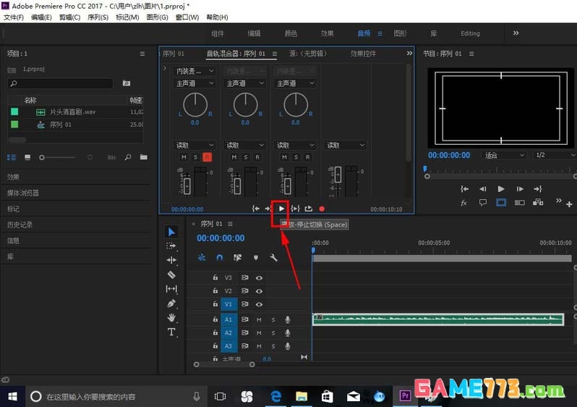Toggle V1 track output eye
Image resolution: width=577 pixels, height=407 pixels.
pos(259,304)
